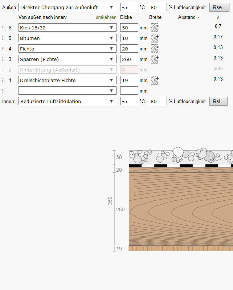This screenshot has height=290, width=233.
Task: Click the lambda value 0,7 for Kies
Action: (x=218, y=26)
